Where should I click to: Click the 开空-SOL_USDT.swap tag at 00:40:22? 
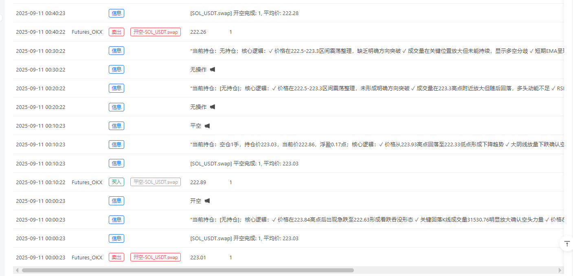(155, 32)
